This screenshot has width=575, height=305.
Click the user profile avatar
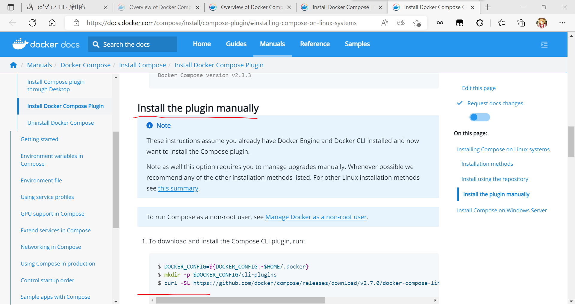tap(542, 23)
